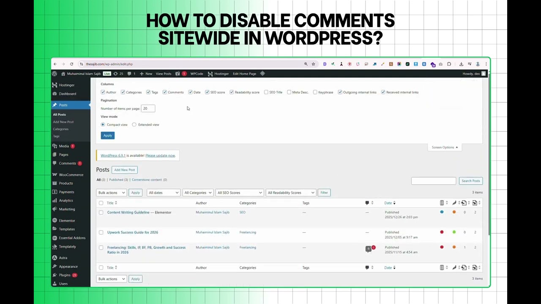The image size is (541, 304).
Task: Open the New menu in admin bar
Action: click(x=146, y=73)
